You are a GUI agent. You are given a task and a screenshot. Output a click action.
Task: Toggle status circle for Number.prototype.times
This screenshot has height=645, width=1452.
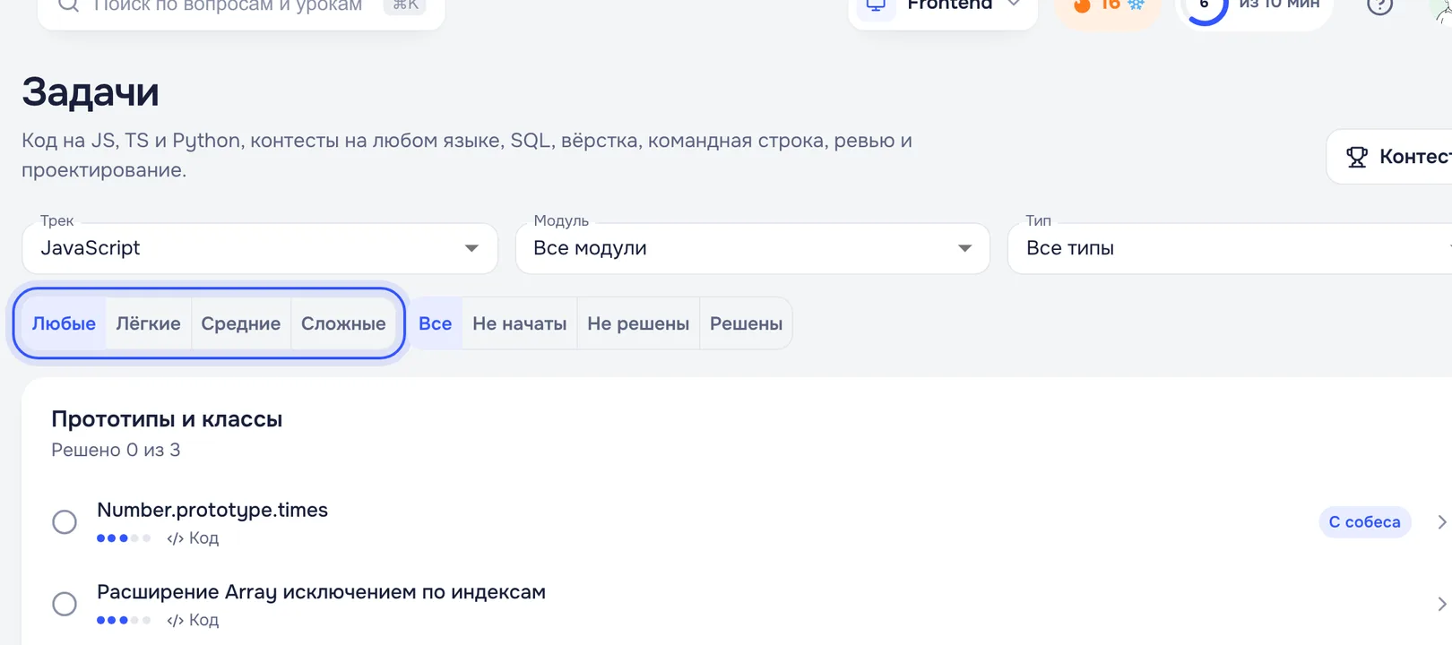click(65, 522)
